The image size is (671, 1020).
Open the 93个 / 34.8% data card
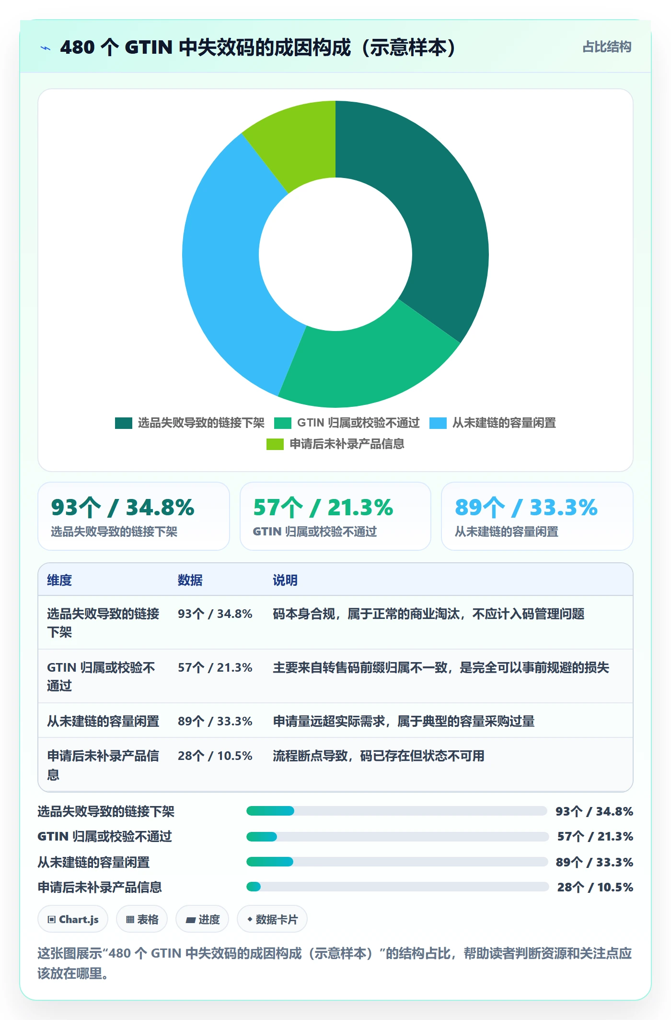click(134, 516)
